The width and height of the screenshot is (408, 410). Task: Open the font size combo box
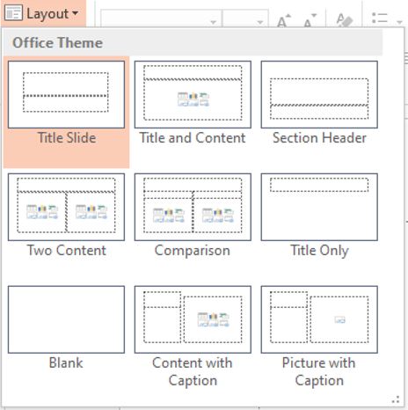coord(245,18)
